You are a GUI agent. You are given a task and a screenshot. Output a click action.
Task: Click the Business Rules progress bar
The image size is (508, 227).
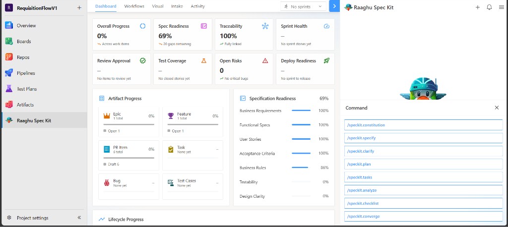point(301,168)
